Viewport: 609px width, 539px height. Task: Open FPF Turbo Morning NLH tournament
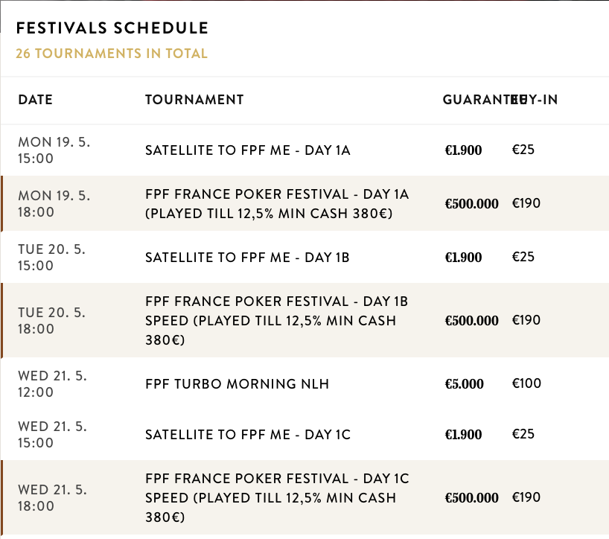[237, 384]
